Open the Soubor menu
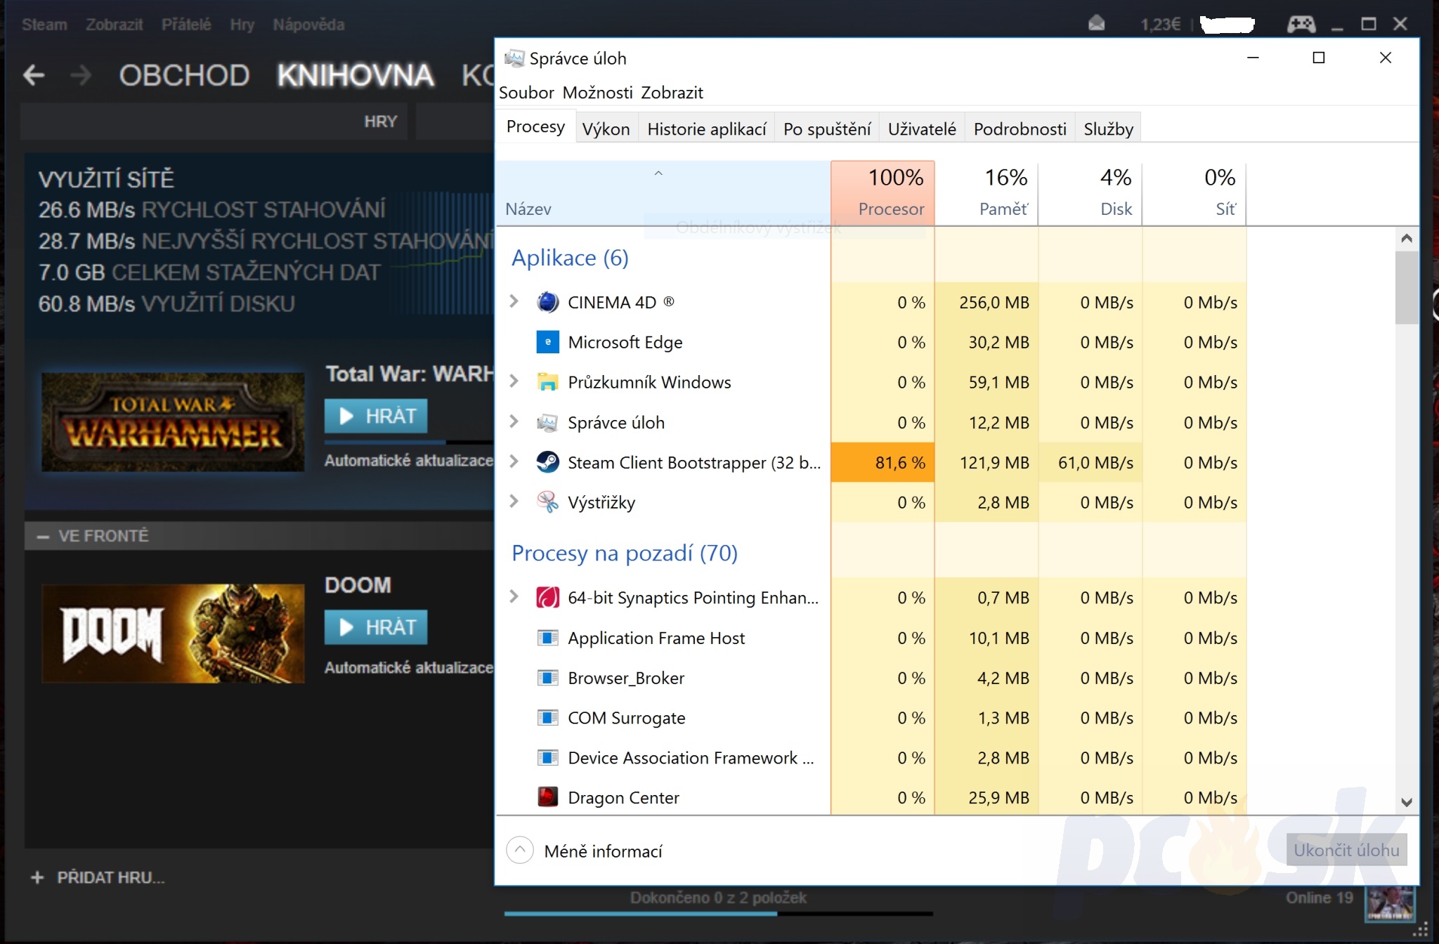This screenshot has width=1439, height=944. (526, 93)
